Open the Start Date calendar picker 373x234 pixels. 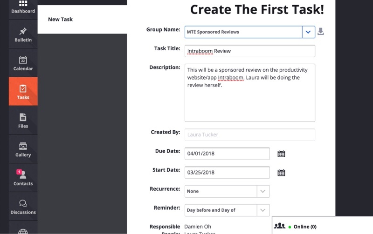point(281,173)
